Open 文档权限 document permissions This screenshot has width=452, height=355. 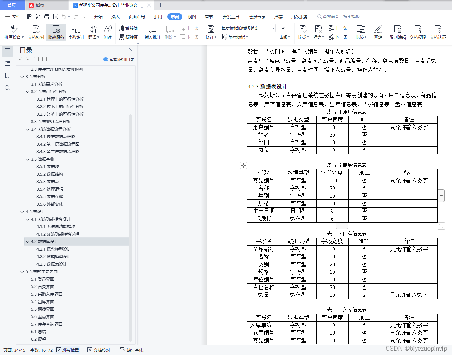click(x=418, y=33)
